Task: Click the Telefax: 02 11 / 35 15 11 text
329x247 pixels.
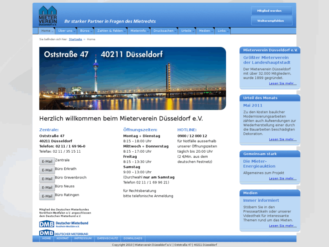Action: pos(60,151)
